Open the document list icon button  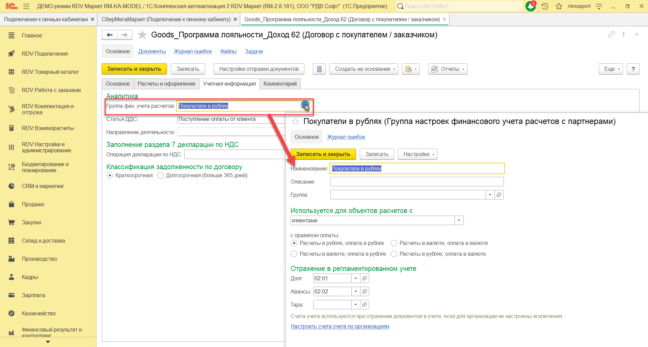(x=319, y=69)
